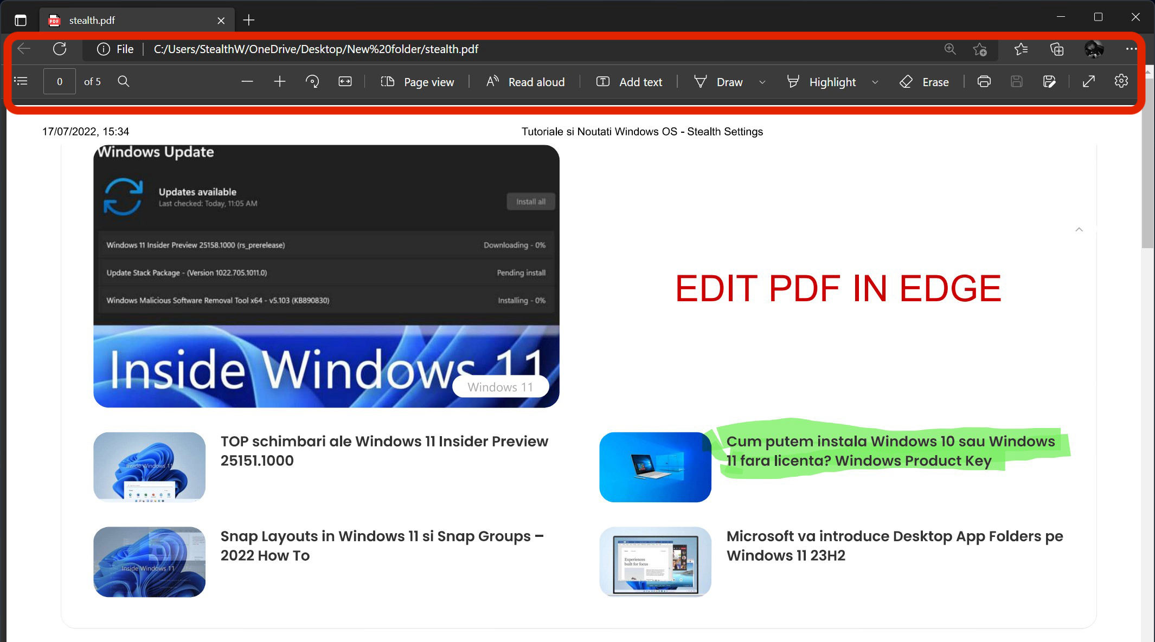Toggle Read aloud feature

coord(525,81)
